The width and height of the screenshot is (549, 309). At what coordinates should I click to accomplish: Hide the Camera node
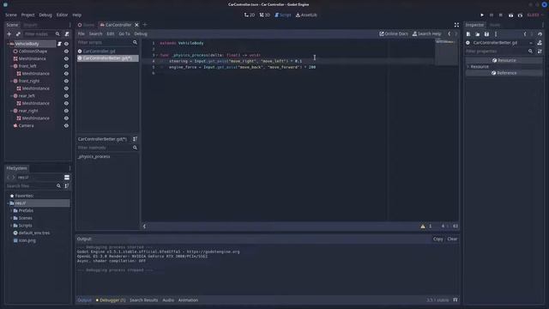(x=66, y=125)
